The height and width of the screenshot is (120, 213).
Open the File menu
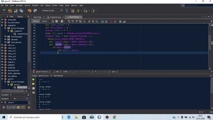click(x=2, y=5)
